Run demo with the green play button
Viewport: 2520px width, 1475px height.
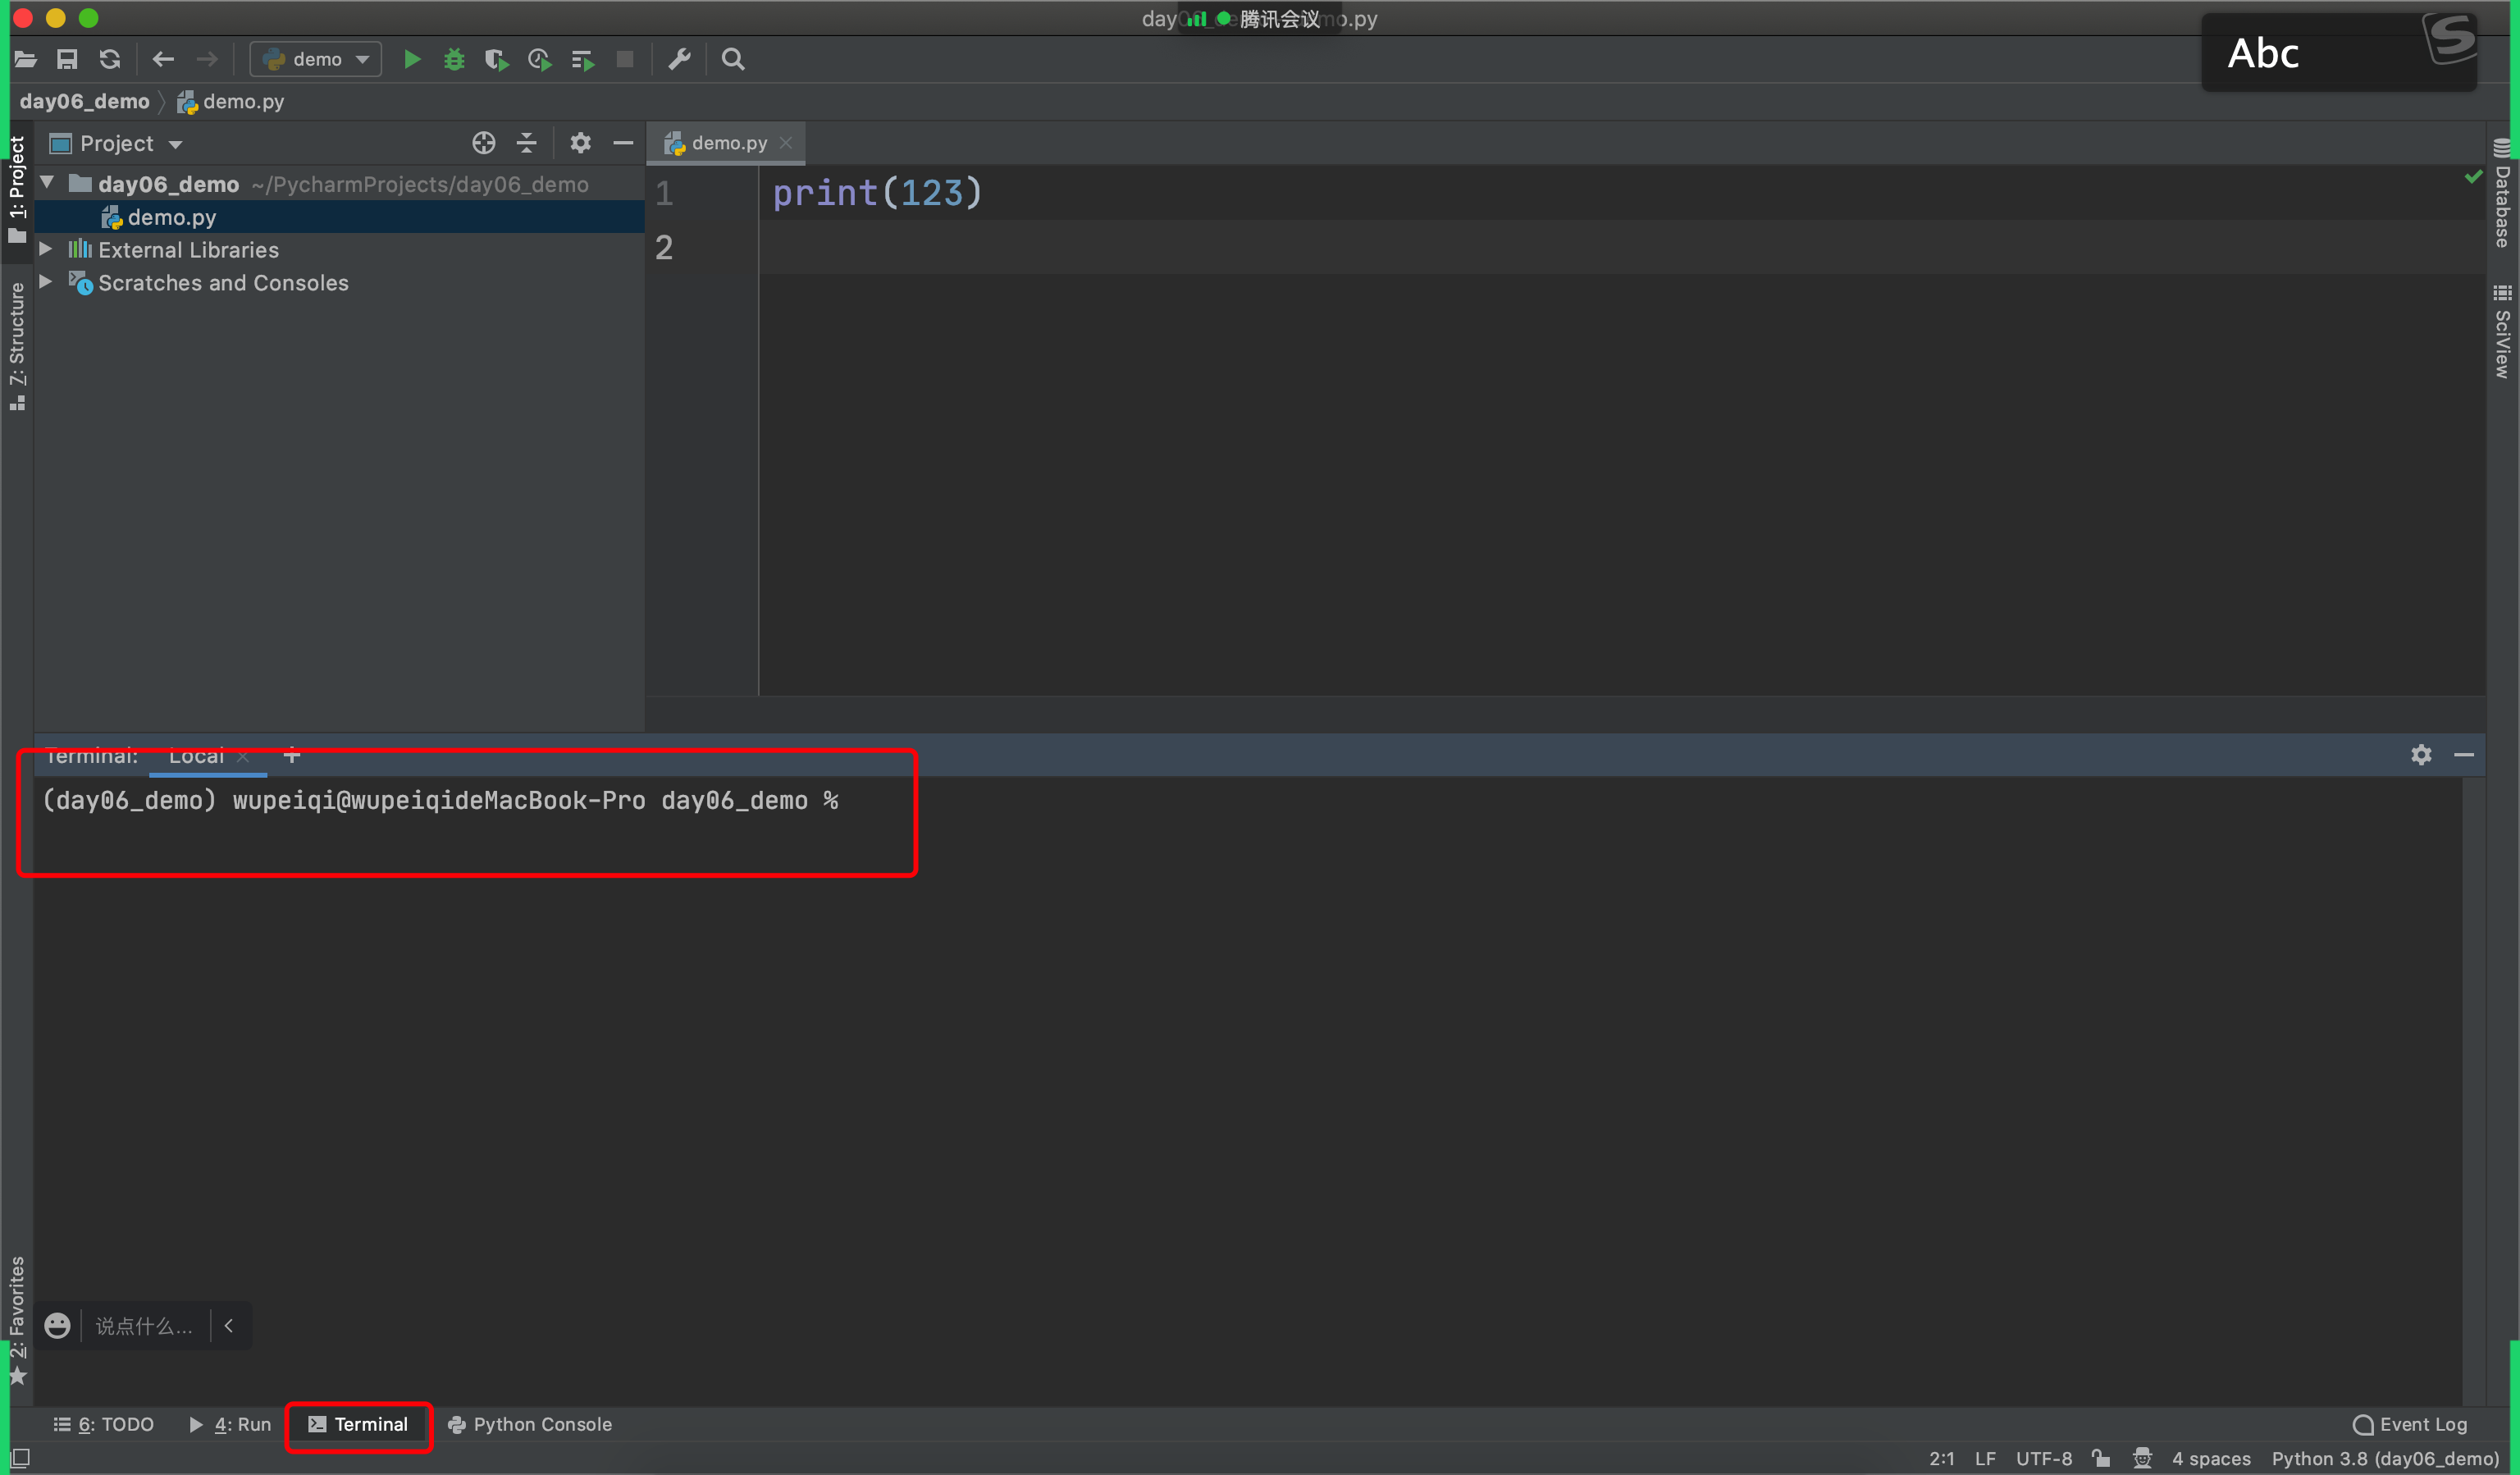[412, 59]
